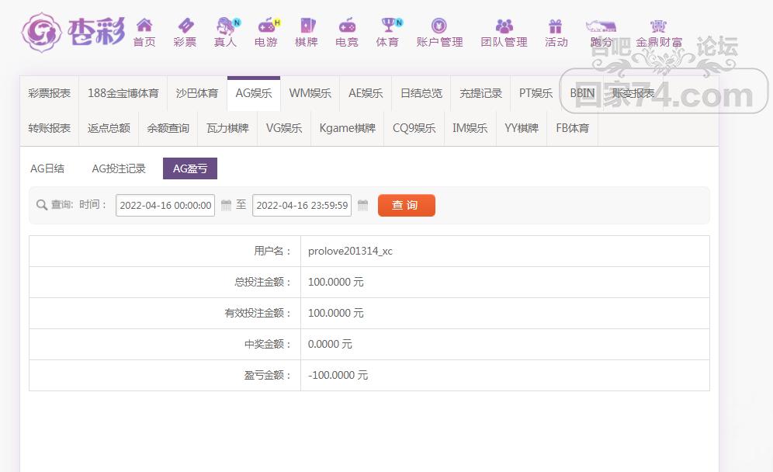The width and height of the screenshot is (773, 472).
Task: Open 账户管理 account management icon
Action: 438,25
